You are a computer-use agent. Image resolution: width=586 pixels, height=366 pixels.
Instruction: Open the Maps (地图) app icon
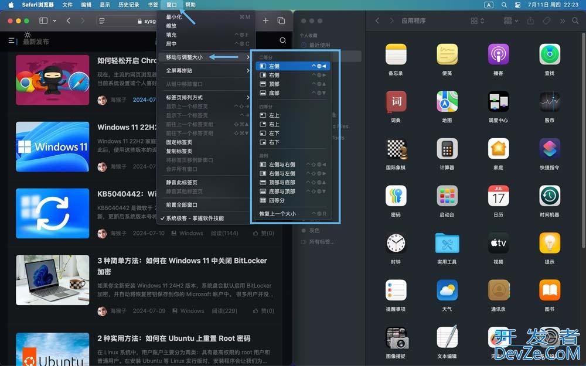pos(447,101)
